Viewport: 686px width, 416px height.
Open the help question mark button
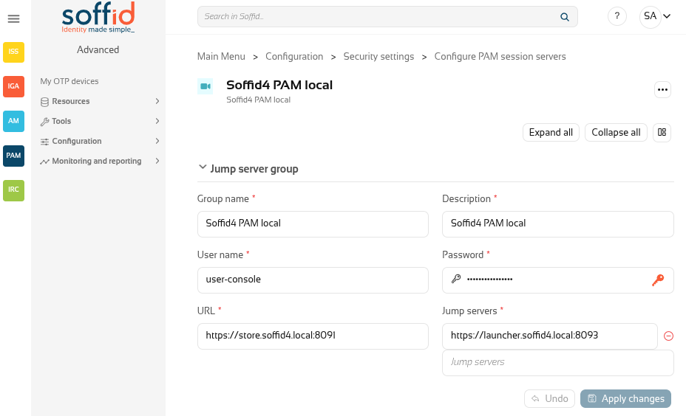(617, 16)
